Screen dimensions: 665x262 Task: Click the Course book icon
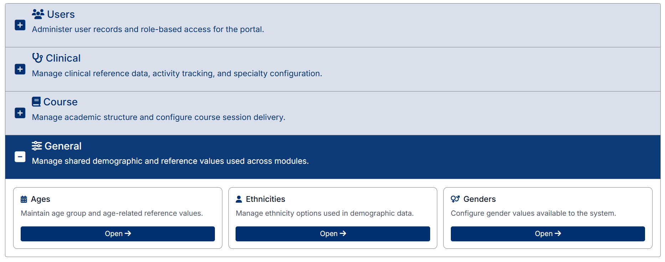coord(36,102)
